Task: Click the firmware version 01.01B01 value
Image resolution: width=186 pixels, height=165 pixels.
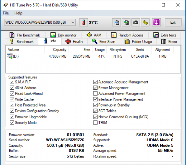Action: point(75,135)
